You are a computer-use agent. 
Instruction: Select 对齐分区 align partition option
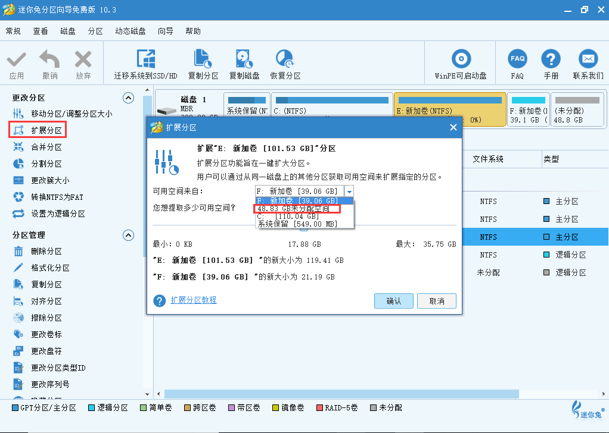(x=38, y=301)
